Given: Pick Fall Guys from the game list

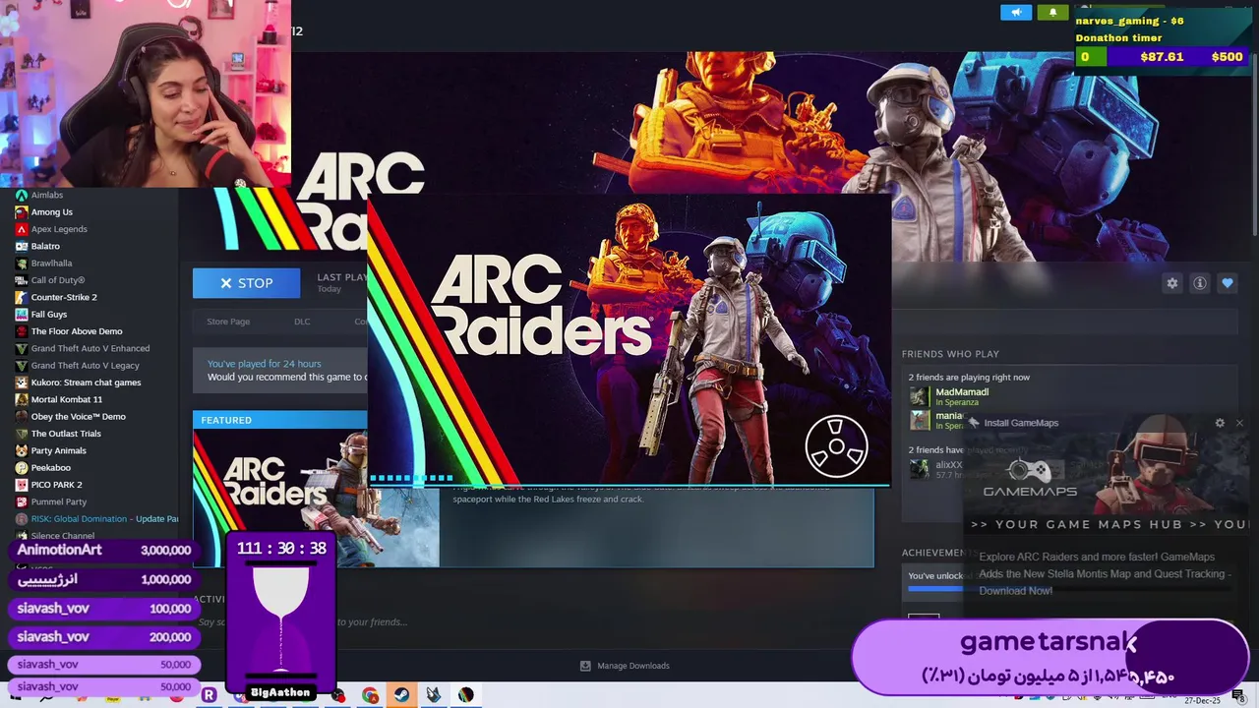Looking at the screenshot, I should tap(48, 314).
